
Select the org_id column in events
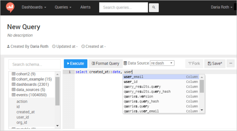22,123
